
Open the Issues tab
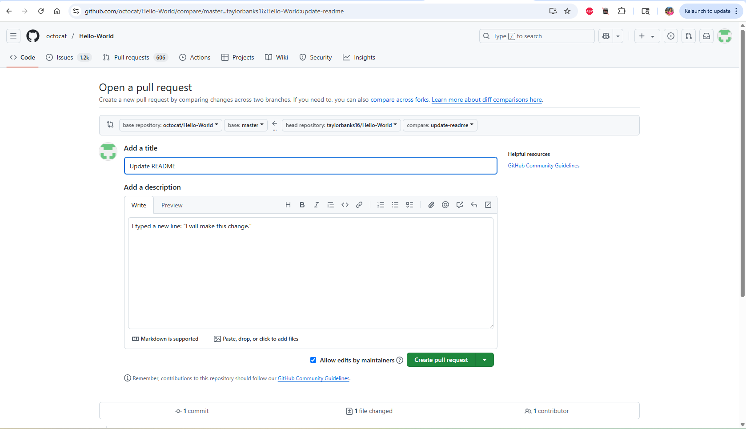point(68,57)
